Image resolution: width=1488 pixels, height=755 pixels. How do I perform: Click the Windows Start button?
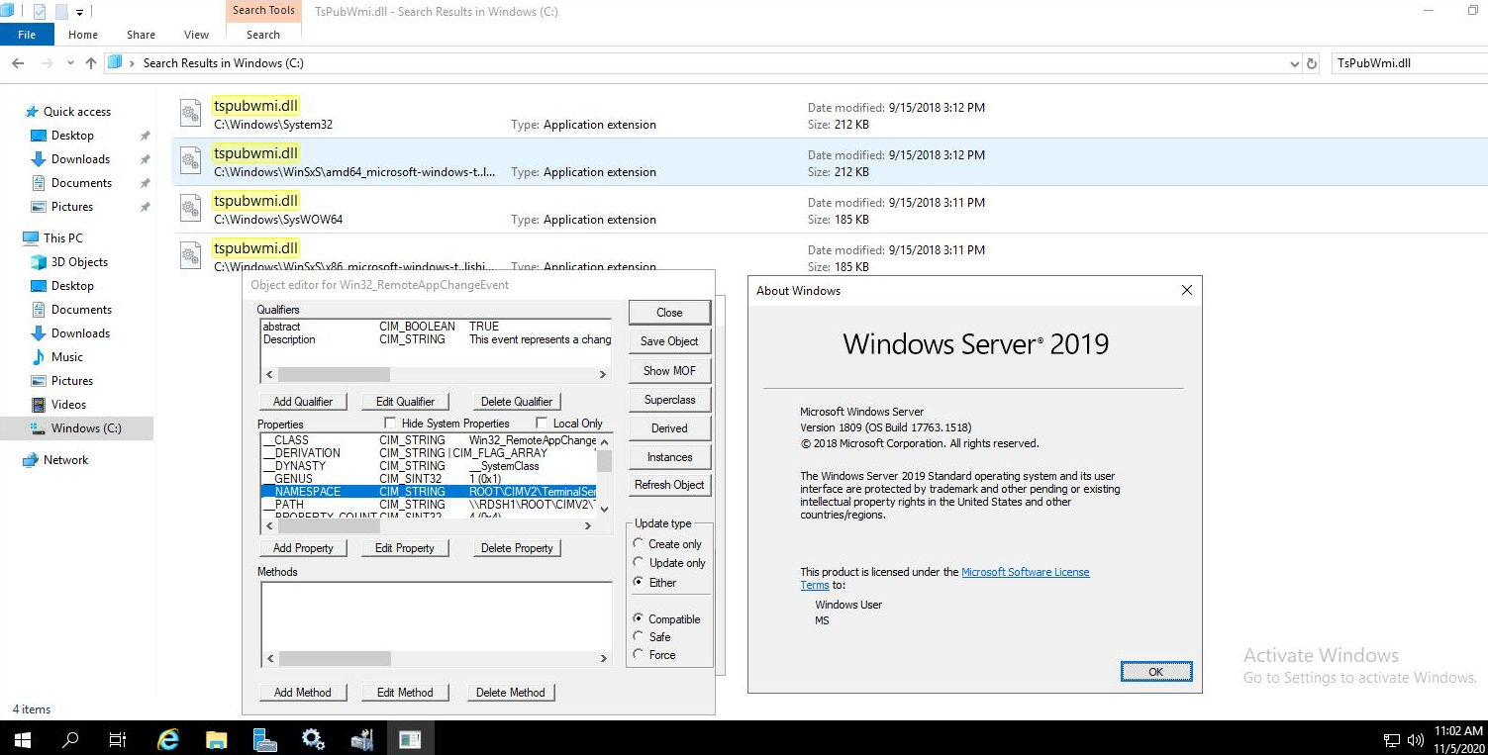point(21,739)
